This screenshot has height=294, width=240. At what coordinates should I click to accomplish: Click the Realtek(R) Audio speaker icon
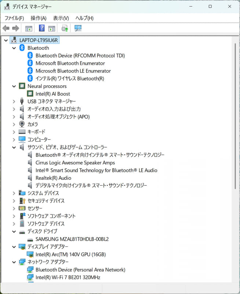coord(30,178)
